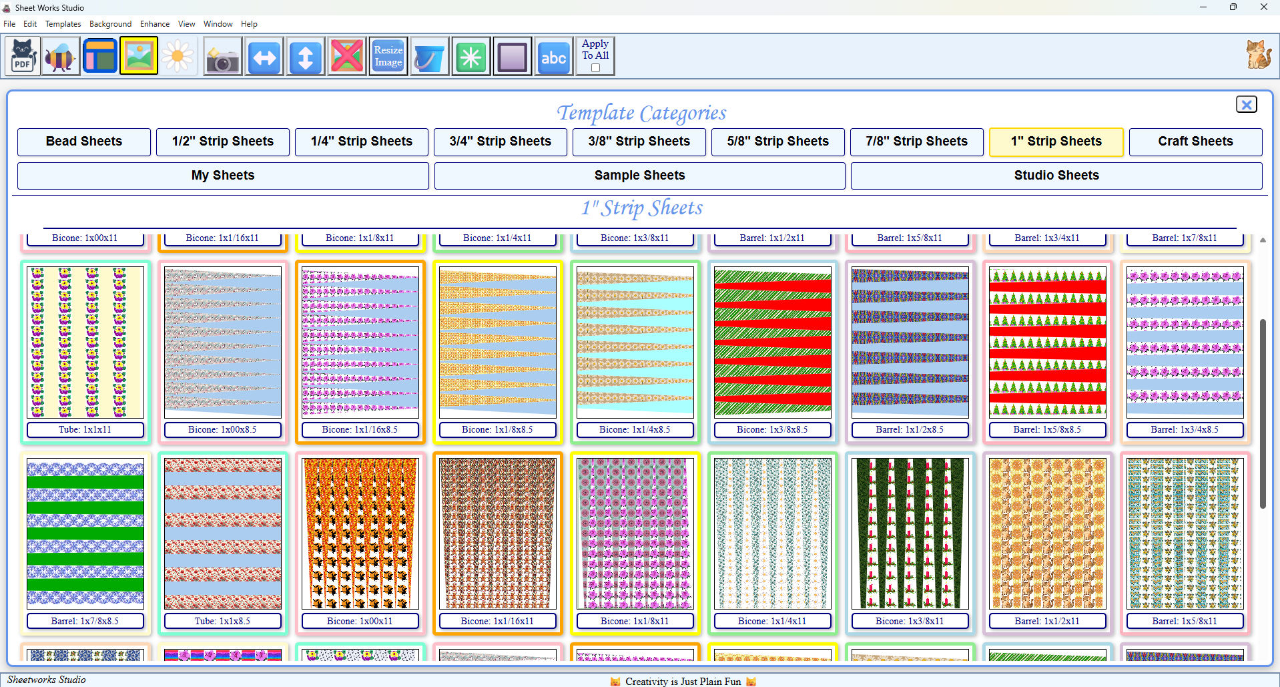Open the 3/8" Strip Sheets category
This screenshot has height=687, width=1280.
pos(639,142)
